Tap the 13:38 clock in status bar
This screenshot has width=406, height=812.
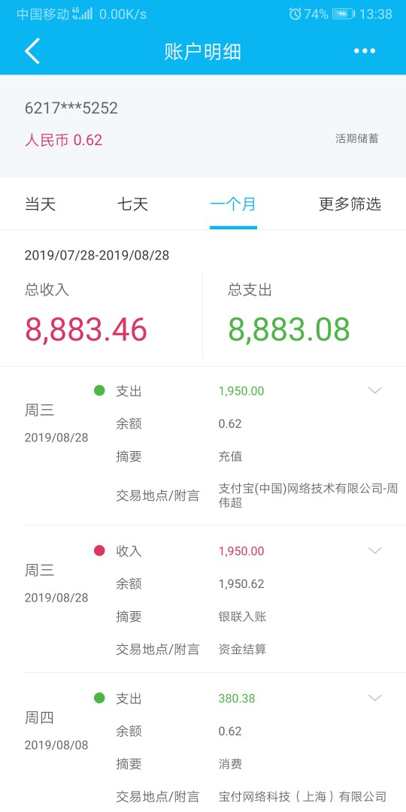[x=375, y=14]
